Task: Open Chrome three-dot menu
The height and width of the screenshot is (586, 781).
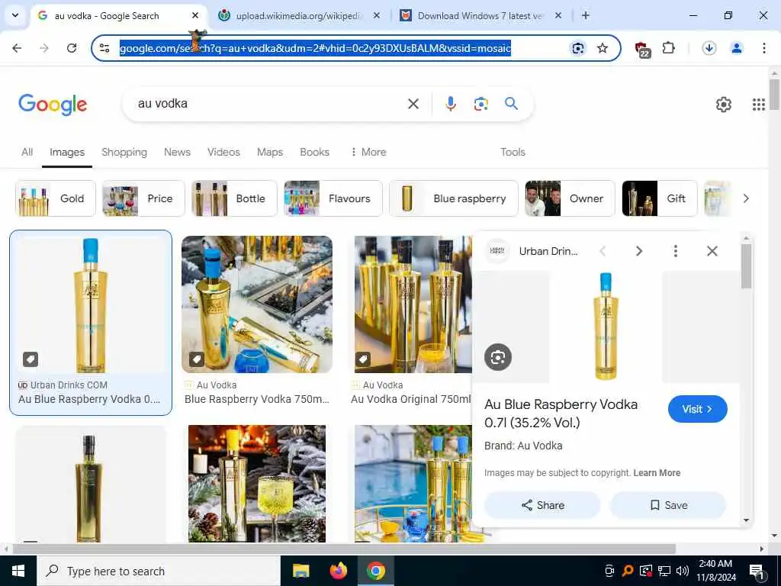Action: click(763, 48)
